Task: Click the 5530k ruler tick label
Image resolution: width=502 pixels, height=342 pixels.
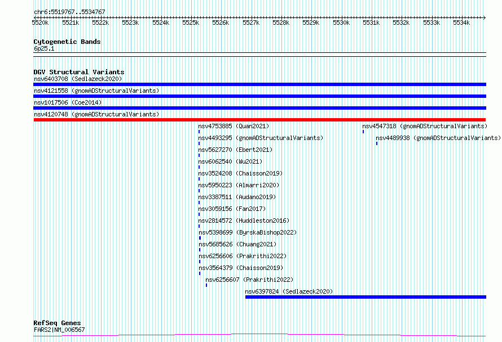Action: coord(341,22)
